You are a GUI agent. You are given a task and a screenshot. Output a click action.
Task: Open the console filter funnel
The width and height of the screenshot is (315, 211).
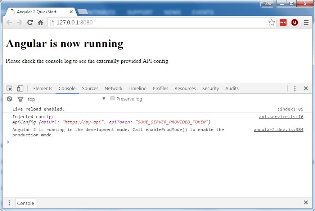click(20, 99)
